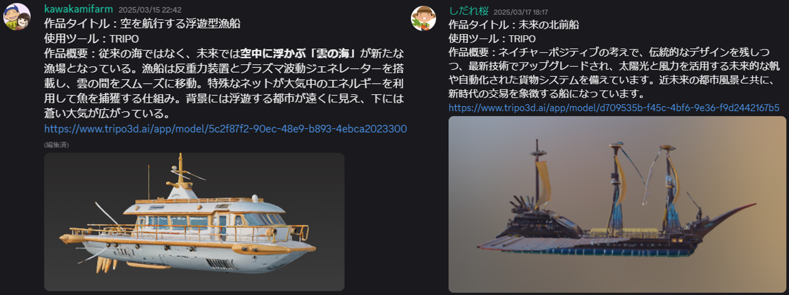Click the 作品概要 description in しだれ桜's message

point(614,73)
